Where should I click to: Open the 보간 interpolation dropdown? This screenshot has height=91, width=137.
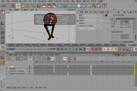126,26
